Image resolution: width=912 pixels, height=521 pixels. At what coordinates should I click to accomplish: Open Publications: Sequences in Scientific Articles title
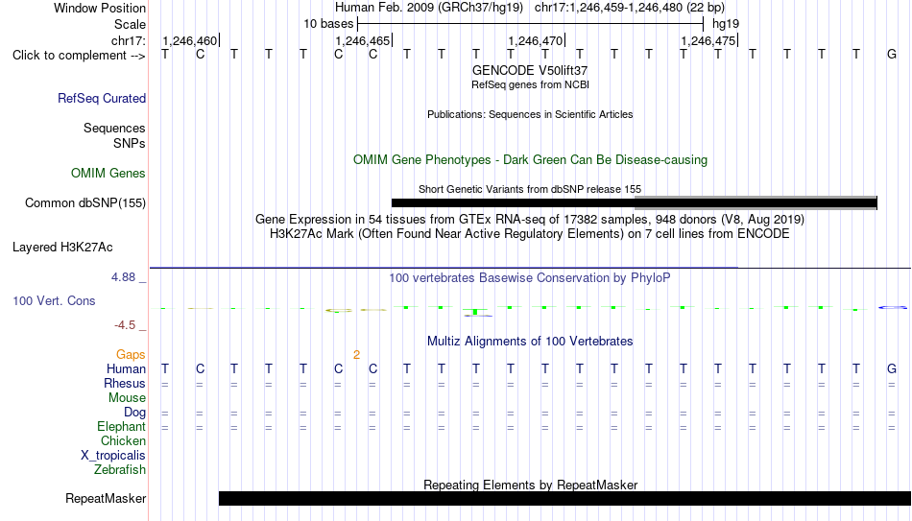coord(530,114)
